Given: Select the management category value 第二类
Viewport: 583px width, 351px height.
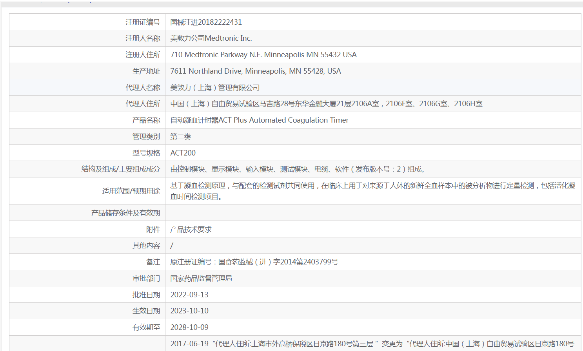Looking at the screenshot, I should point(181,137).
